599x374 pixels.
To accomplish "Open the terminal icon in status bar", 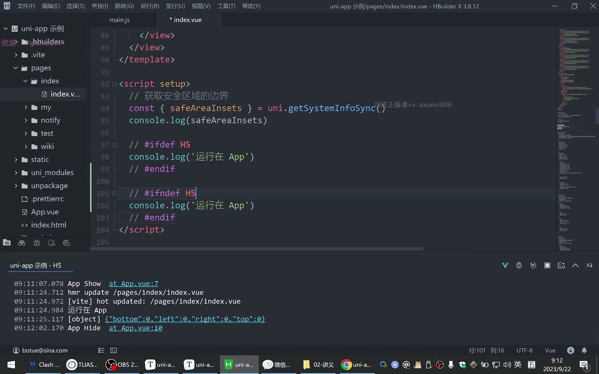I will click(x=114, y=350).
